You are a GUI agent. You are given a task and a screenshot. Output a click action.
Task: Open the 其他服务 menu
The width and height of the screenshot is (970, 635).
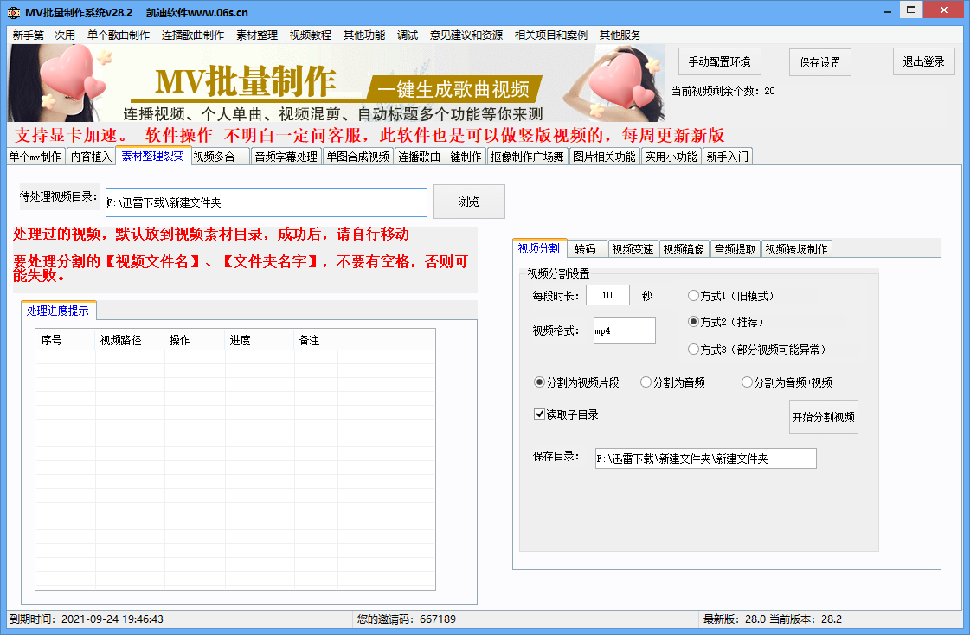click(x=620, y=35)
